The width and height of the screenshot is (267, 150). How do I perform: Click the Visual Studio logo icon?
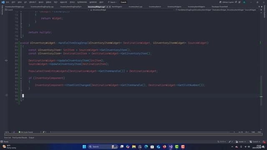tap(3, 2)
